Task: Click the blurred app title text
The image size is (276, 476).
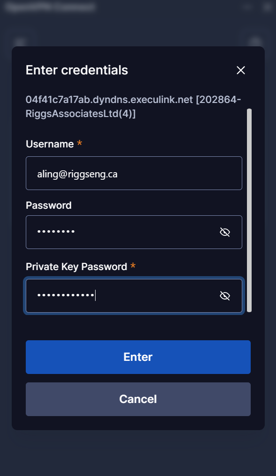Action: (x=50, y=7)
